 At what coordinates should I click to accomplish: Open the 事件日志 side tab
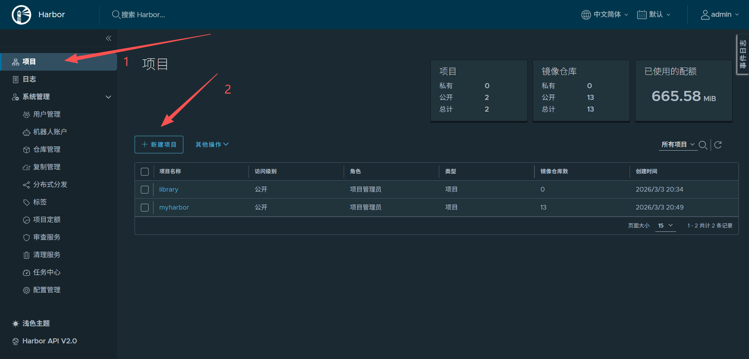point(743,54)
